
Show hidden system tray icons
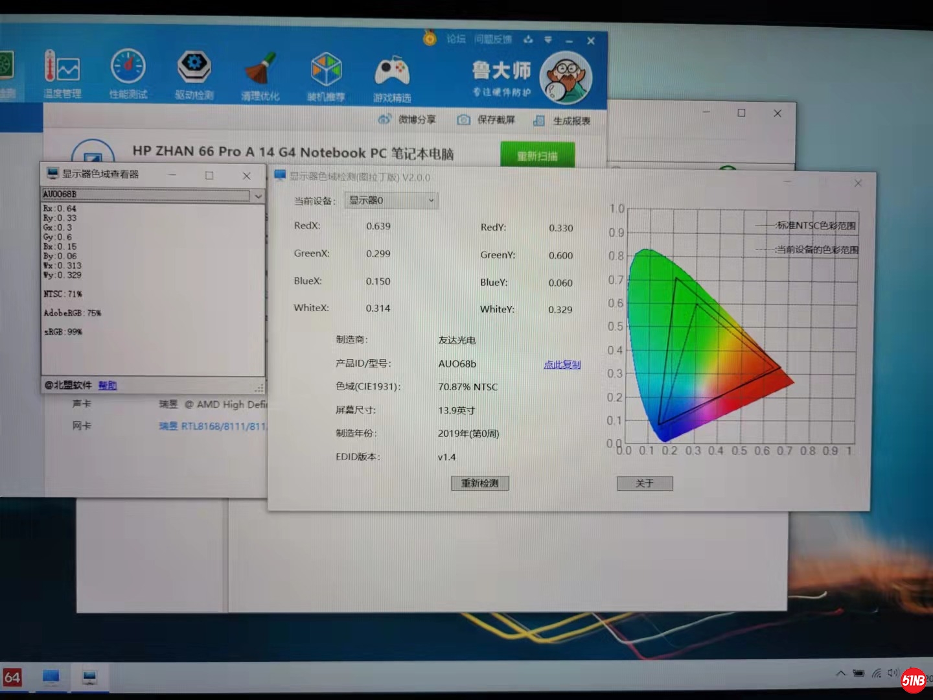(x=840, y=673)
